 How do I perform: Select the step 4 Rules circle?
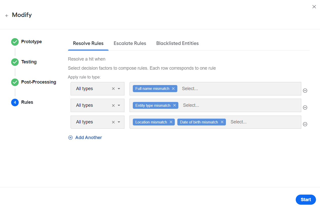click(15, 102)
